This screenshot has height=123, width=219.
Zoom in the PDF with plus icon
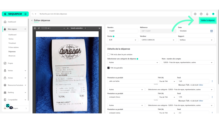coord(68,28)
